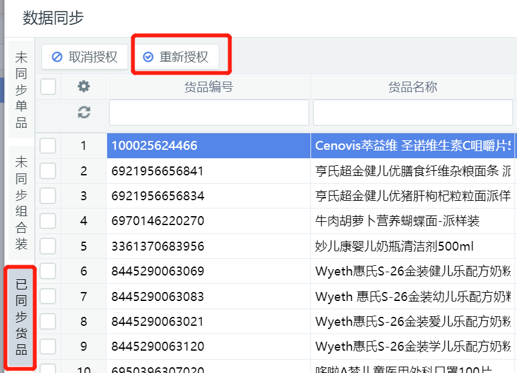Click 重新授权 button
This screenshot has width=517, height=373.
[176, 57]
